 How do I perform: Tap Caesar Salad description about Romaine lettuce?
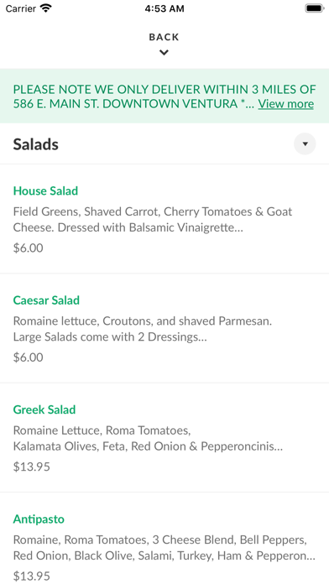143,329
